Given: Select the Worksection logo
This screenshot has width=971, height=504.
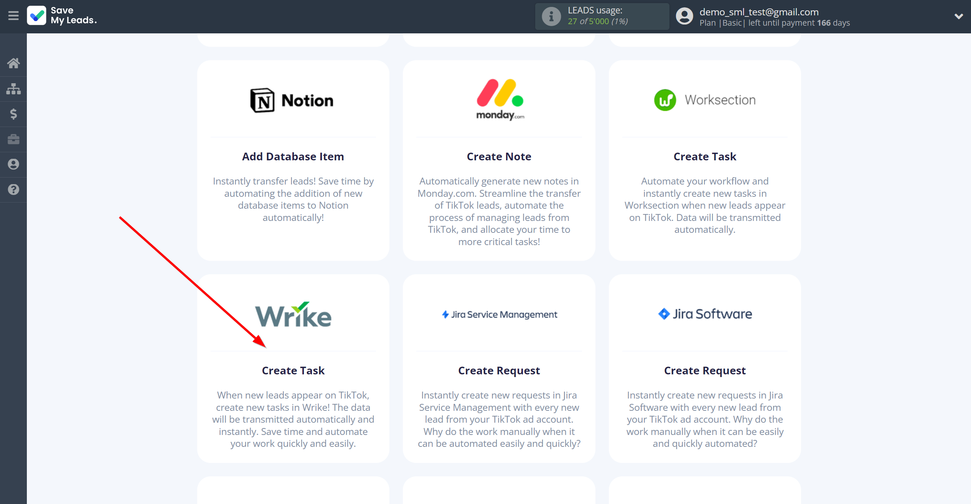Looking at the screenshot, I should (x=705, y=100).
